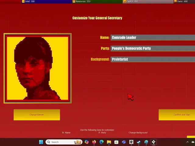Click the OneDrive cloud tray icon
Screen dimensions: 195x146
click(193, 142)
